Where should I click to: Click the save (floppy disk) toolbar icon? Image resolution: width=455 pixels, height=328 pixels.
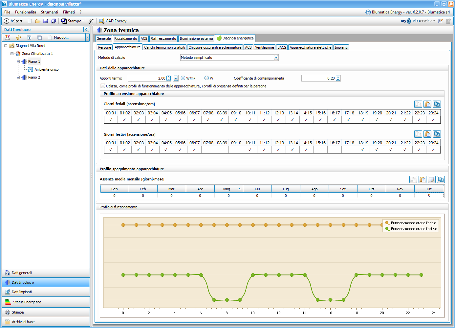pyautogui.click(x=46, y=21)
